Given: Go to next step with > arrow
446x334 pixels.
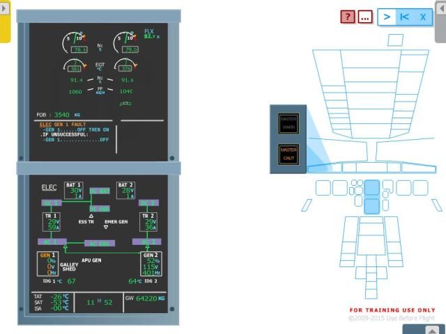Looking at the screenshot, I should (x=387, y=17).
